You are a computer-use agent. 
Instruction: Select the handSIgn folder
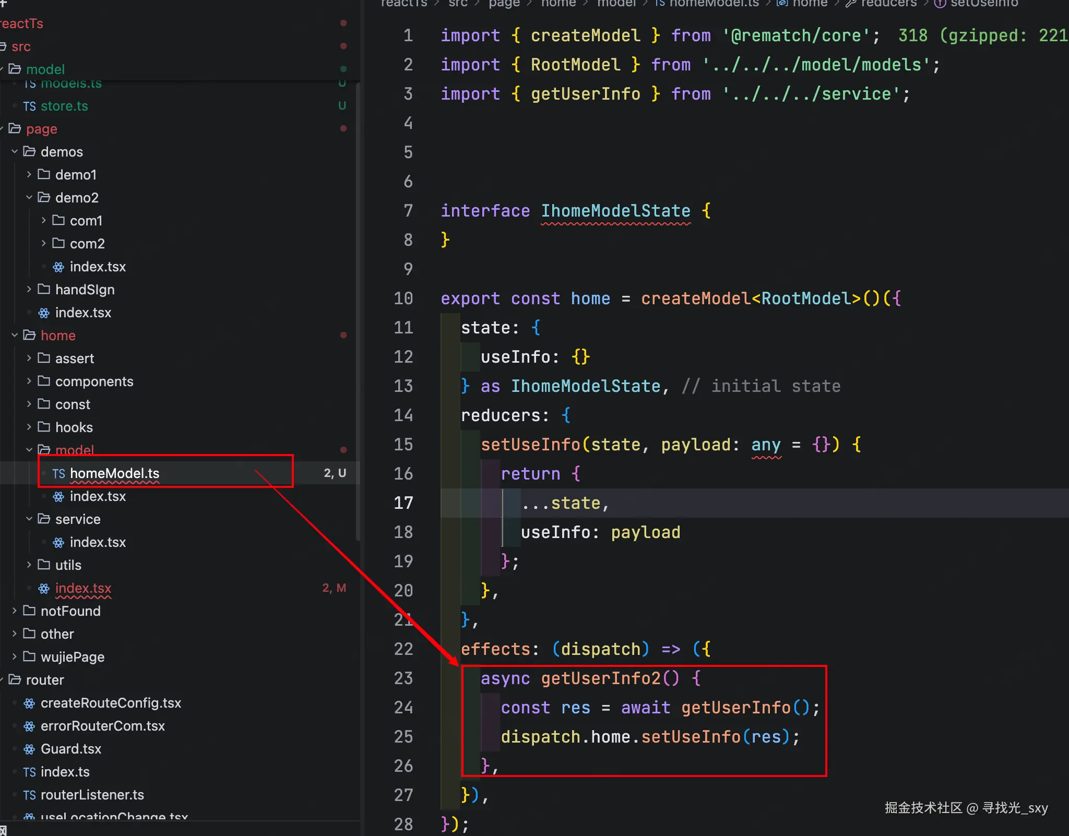coord(85,290)
